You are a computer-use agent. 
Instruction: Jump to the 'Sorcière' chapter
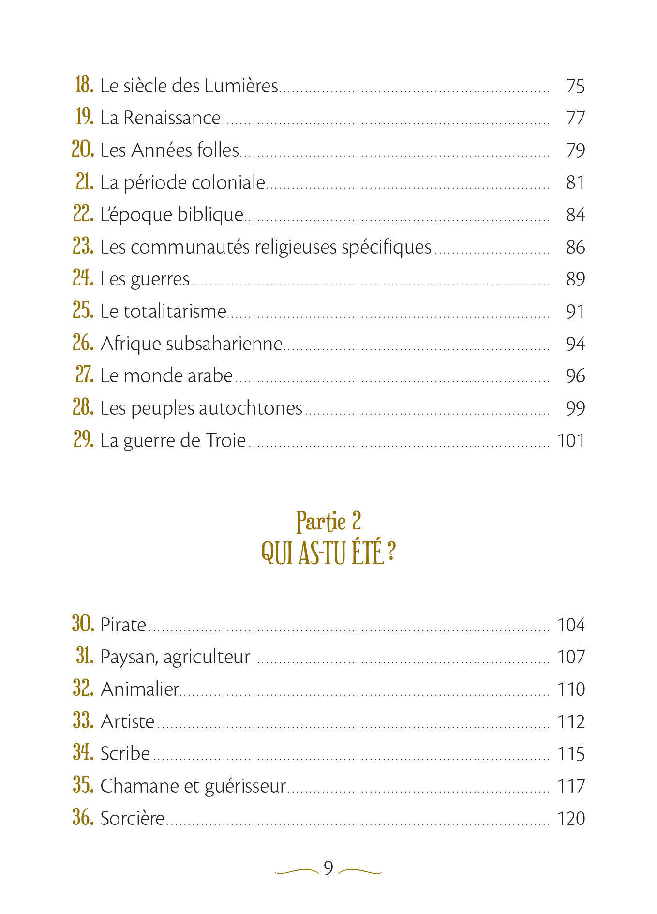132,819
